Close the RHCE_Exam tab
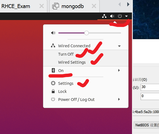 click(x=41, y=6)
